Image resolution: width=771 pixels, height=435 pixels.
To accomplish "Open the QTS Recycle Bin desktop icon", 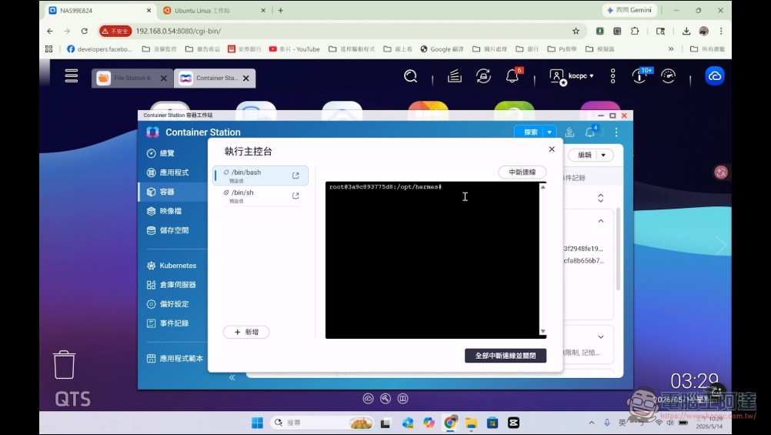I will [64, 365].
